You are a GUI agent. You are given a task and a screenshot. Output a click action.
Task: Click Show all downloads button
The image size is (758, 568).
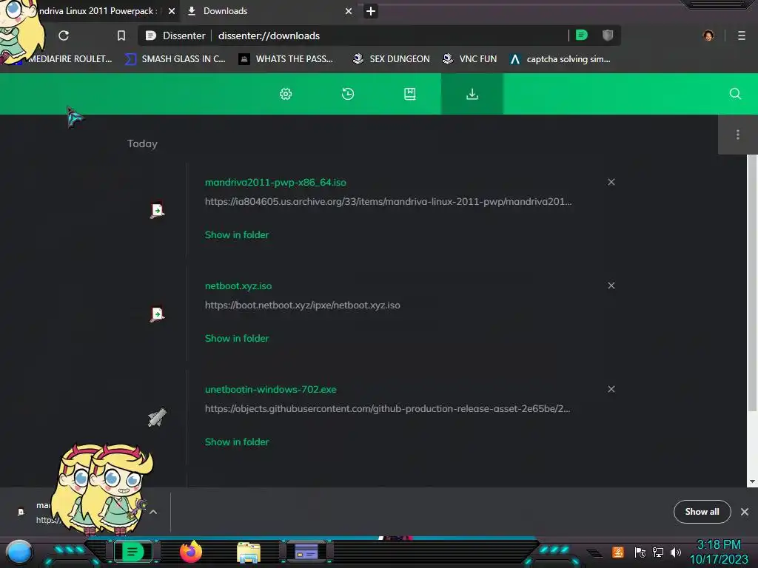(702, 512)
